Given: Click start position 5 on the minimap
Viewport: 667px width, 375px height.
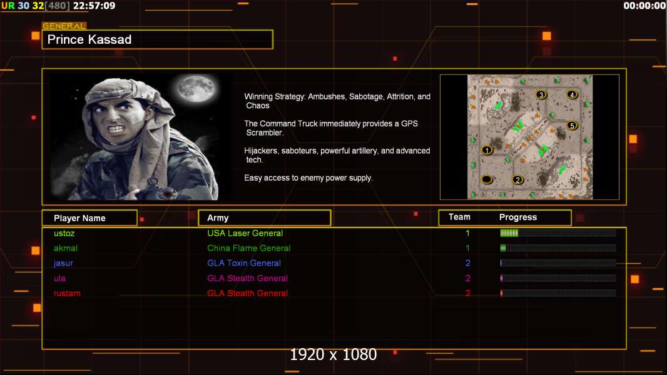Looking at the screenshot, I should click(571, 125).
